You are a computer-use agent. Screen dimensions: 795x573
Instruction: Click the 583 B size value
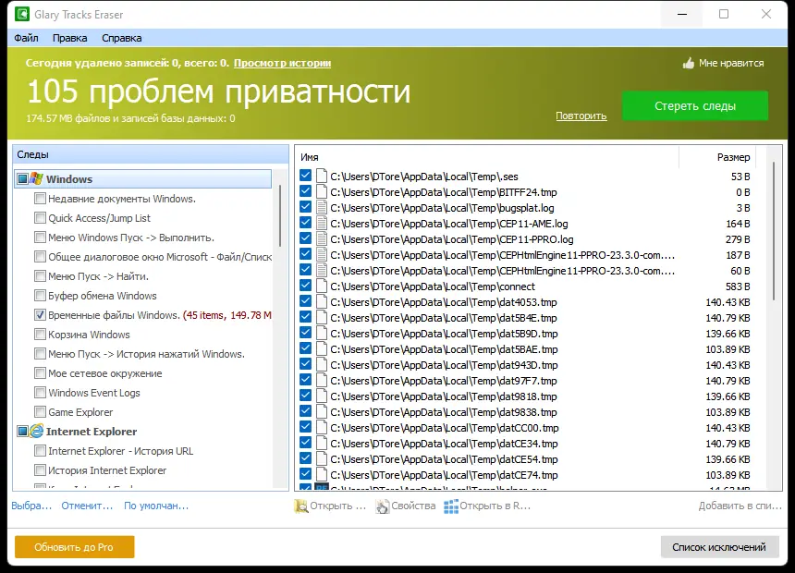pos(738,286)
